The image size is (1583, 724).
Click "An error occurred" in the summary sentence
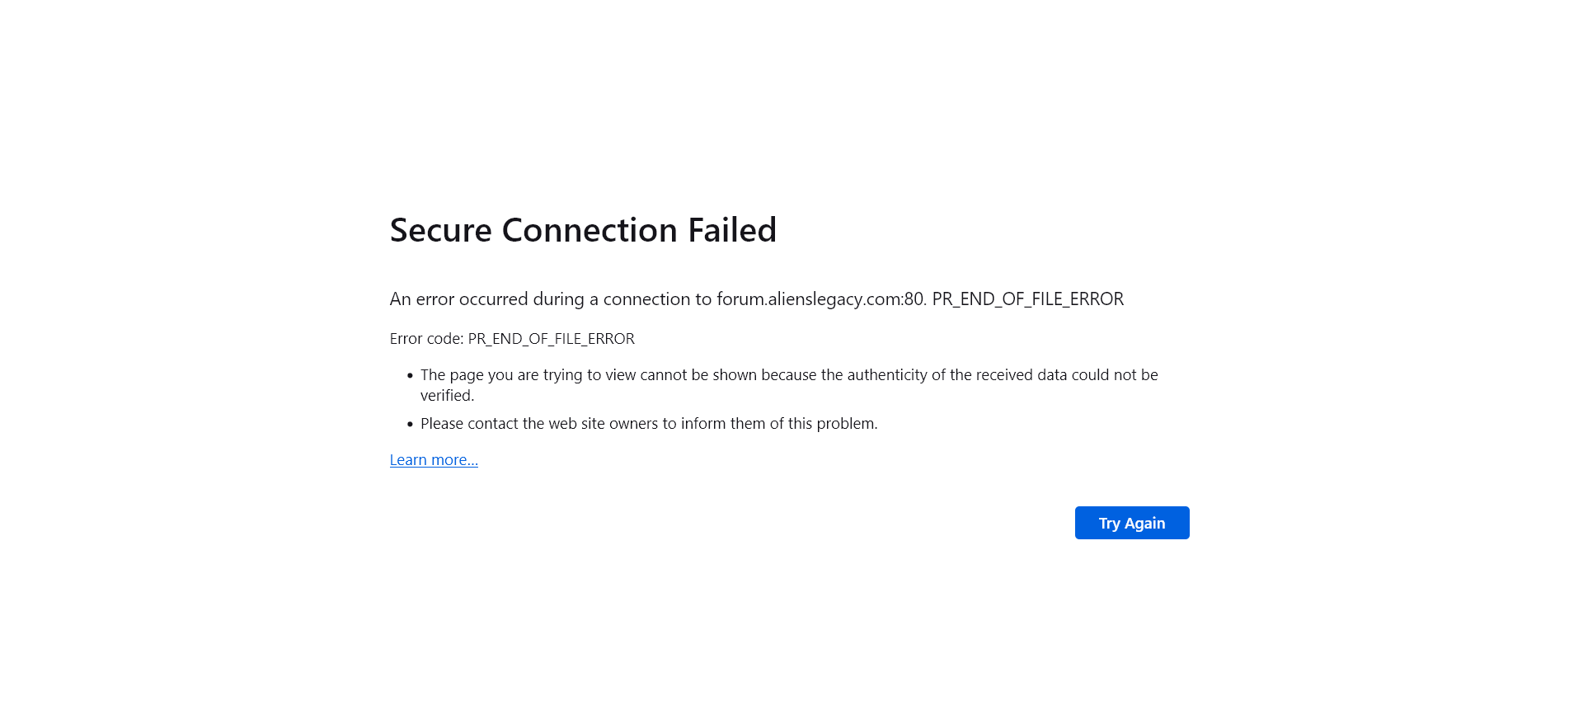pos(458,299)
